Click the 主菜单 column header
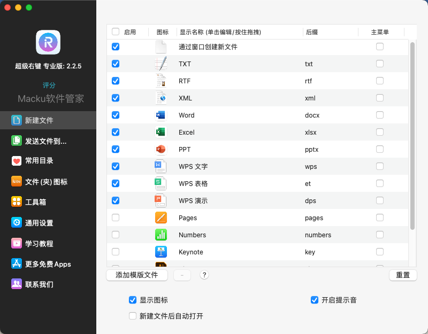This screenshot has width=428, height=334. tap(380, 32)
